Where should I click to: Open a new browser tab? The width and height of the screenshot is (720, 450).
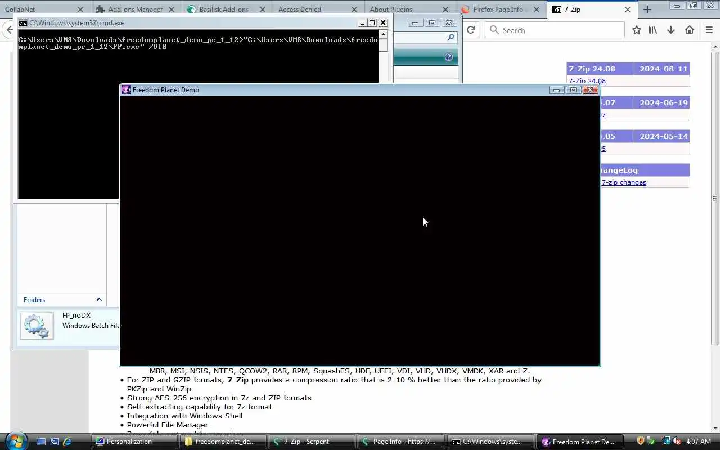647,10
